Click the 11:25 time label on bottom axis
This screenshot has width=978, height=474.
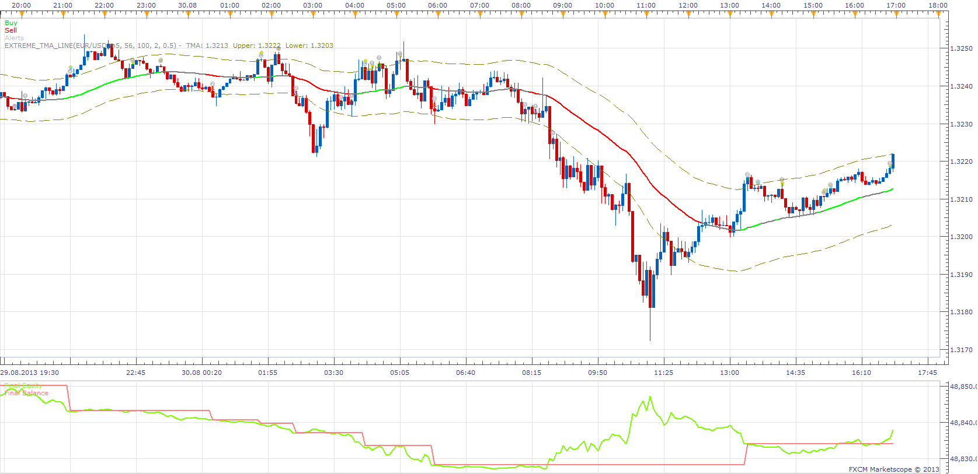(664, 373)
